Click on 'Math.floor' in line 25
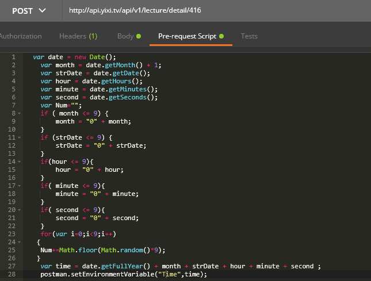This screenshot has width=371, height=281. 78,251
